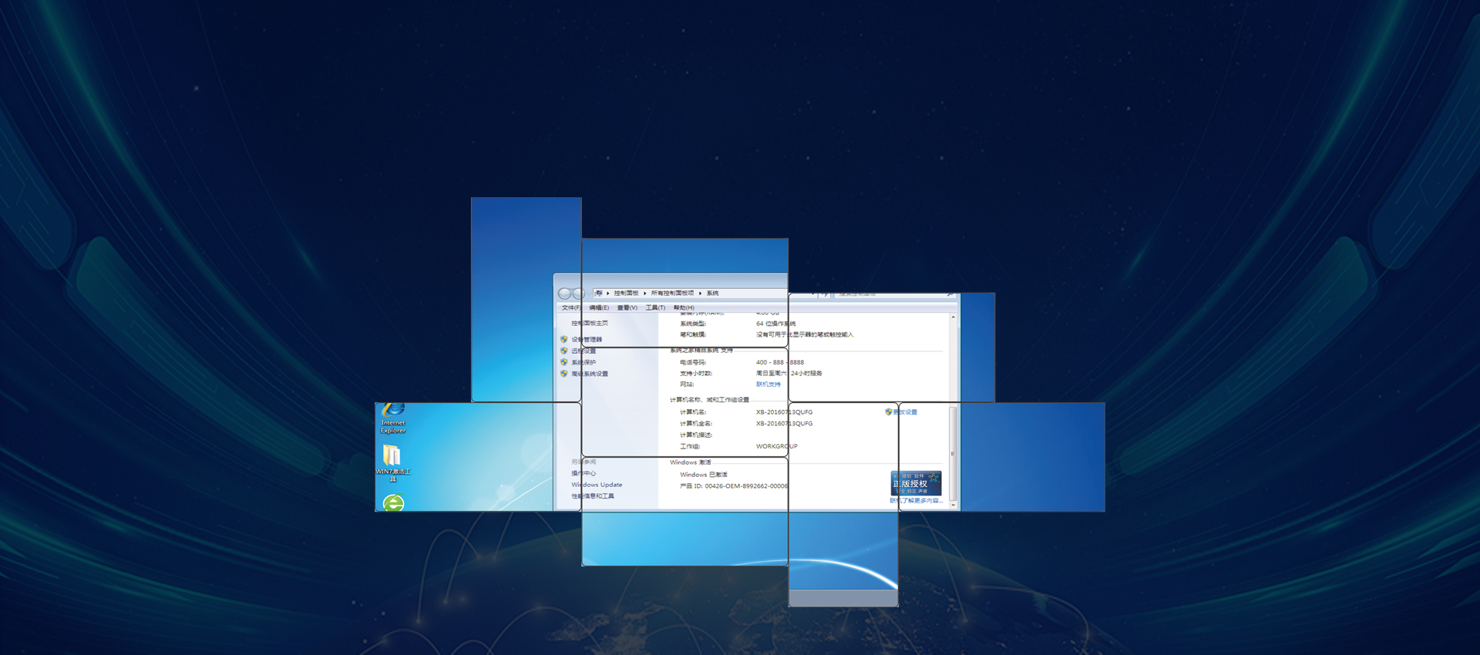Go to 控制面板主页 in sidebar

point(590,323)
